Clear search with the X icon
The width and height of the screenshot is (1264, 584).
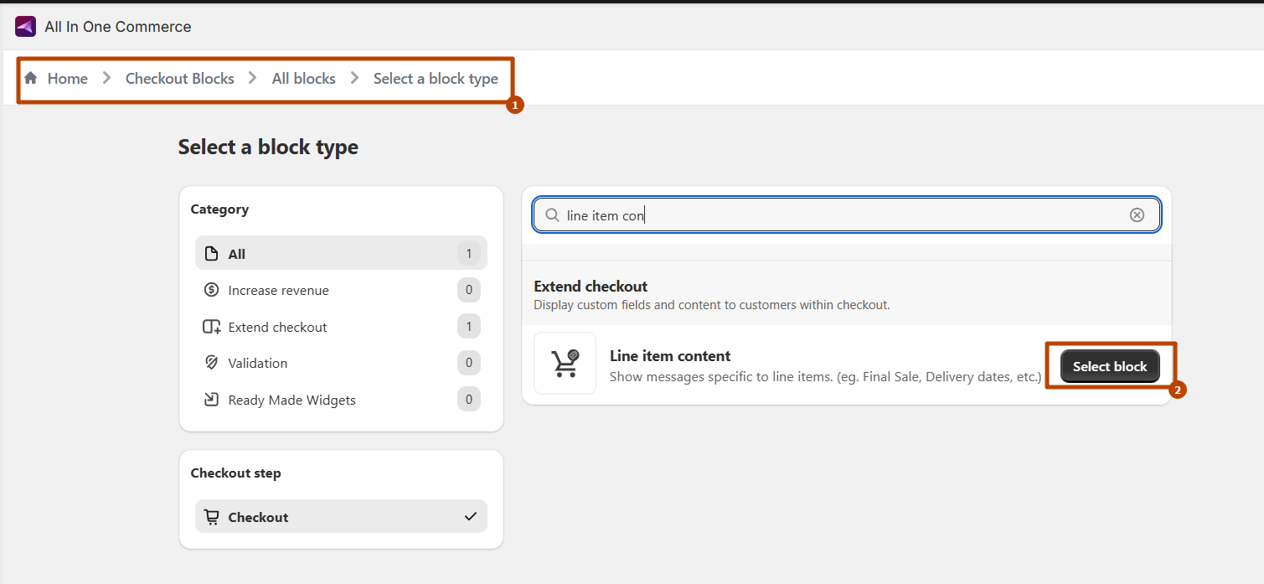click(1137, 215)
